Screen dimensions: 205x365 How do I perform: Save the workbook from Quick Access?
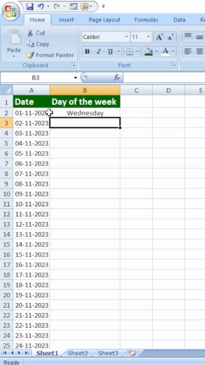[30, 6]
